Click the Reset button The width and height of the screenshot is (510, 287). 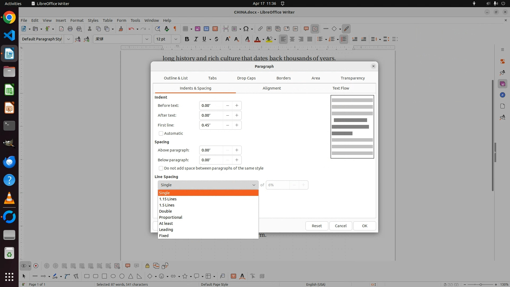[x=317, y=226]
